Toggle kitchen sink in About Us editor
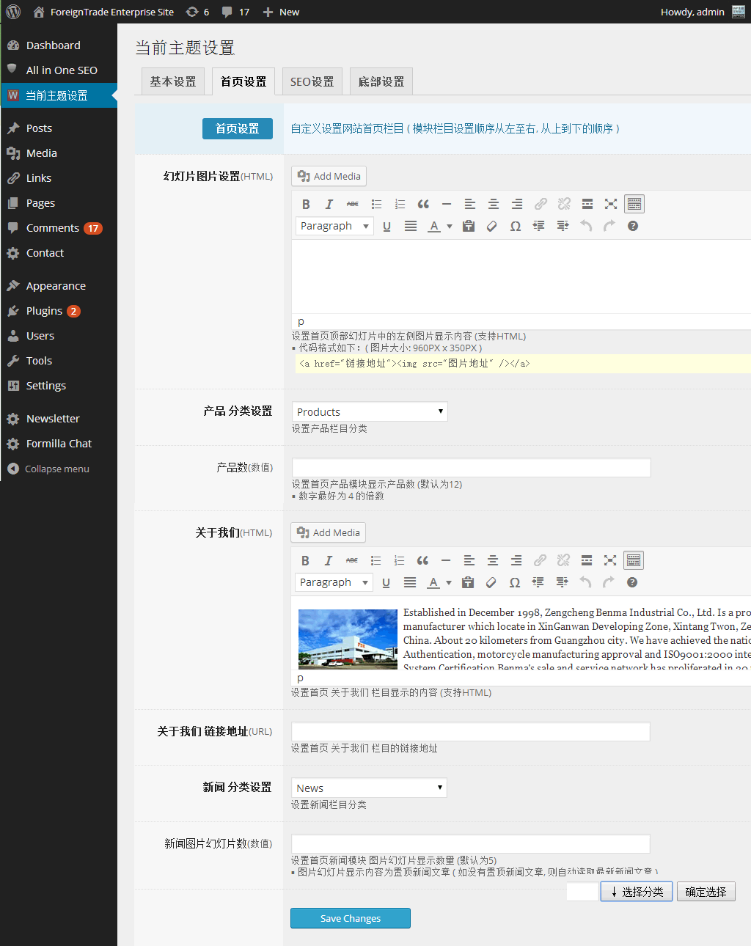751x946 pixels. pos(634,560)
